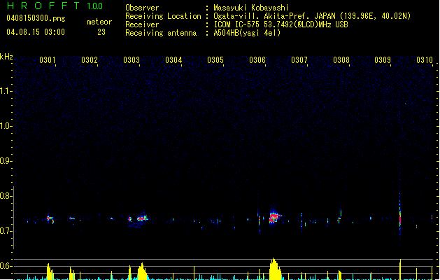440x280 pixels.
Task: Click the 0309 time marker
Action: (x=383, y=60)
